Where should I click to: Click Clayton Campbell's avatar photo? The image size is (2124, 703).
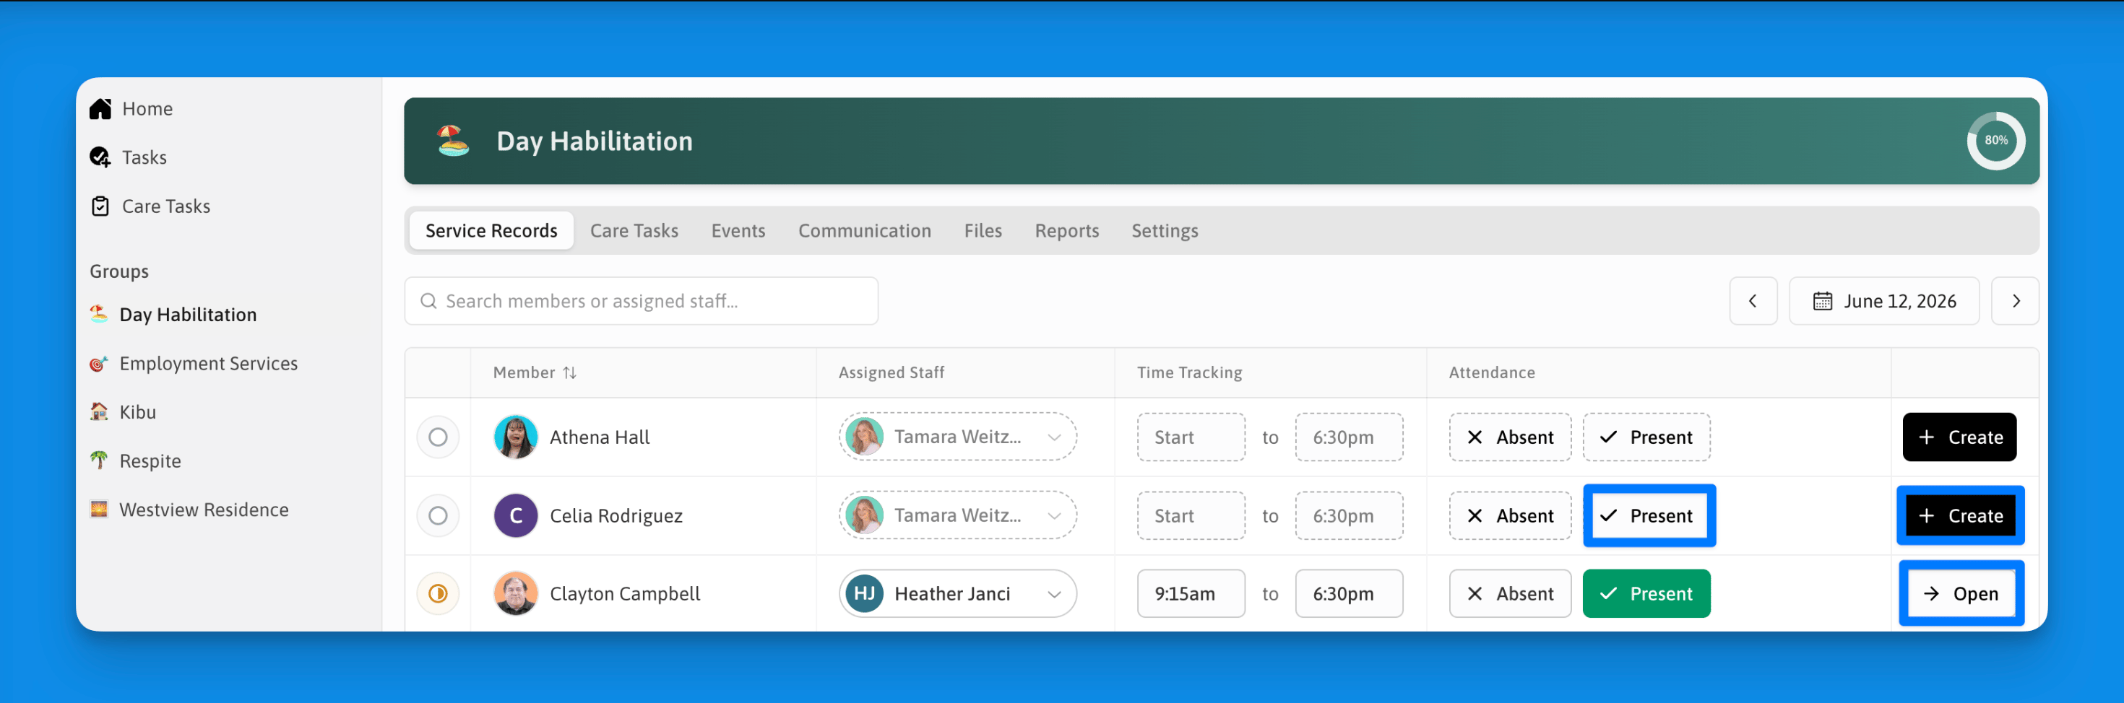coord(516,593)
